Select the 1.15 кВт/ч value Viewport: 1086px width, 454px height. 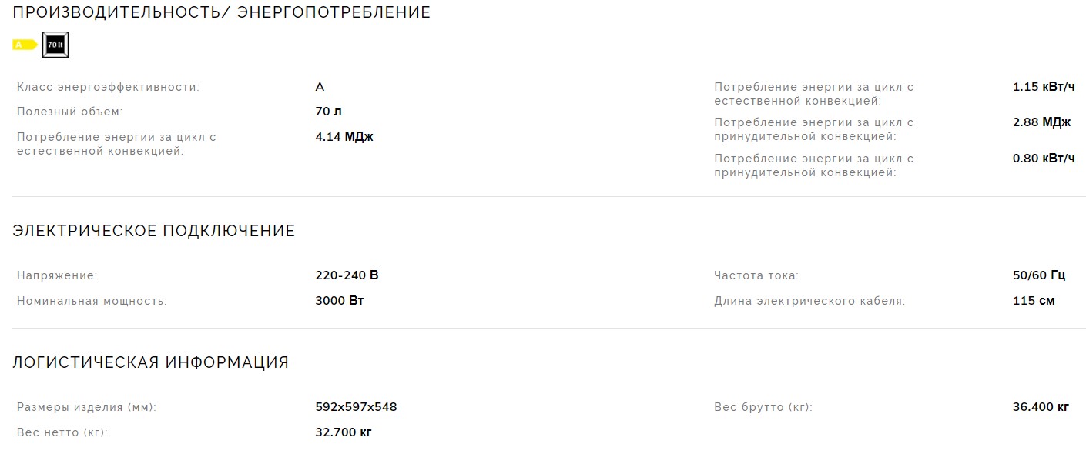coord(1044,87)
